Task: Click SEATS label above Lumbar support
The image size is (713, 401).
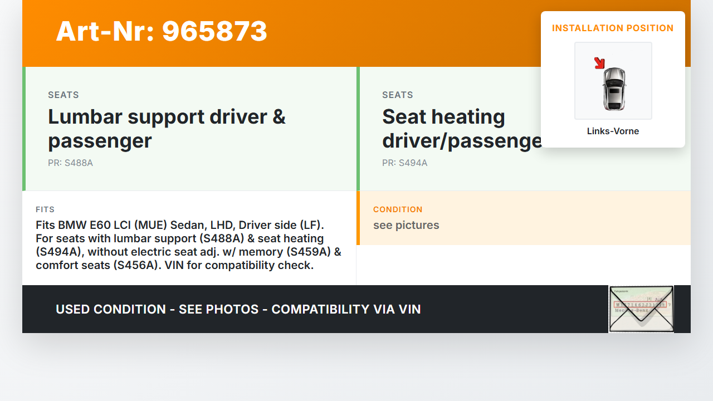Action: (64, 95)
